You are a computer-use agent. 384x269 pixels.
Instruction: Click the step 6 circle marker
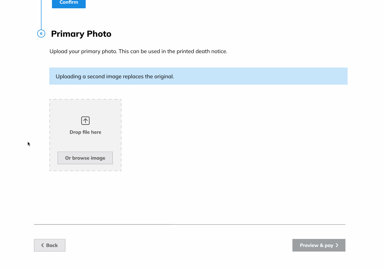(x=41, y=33)
